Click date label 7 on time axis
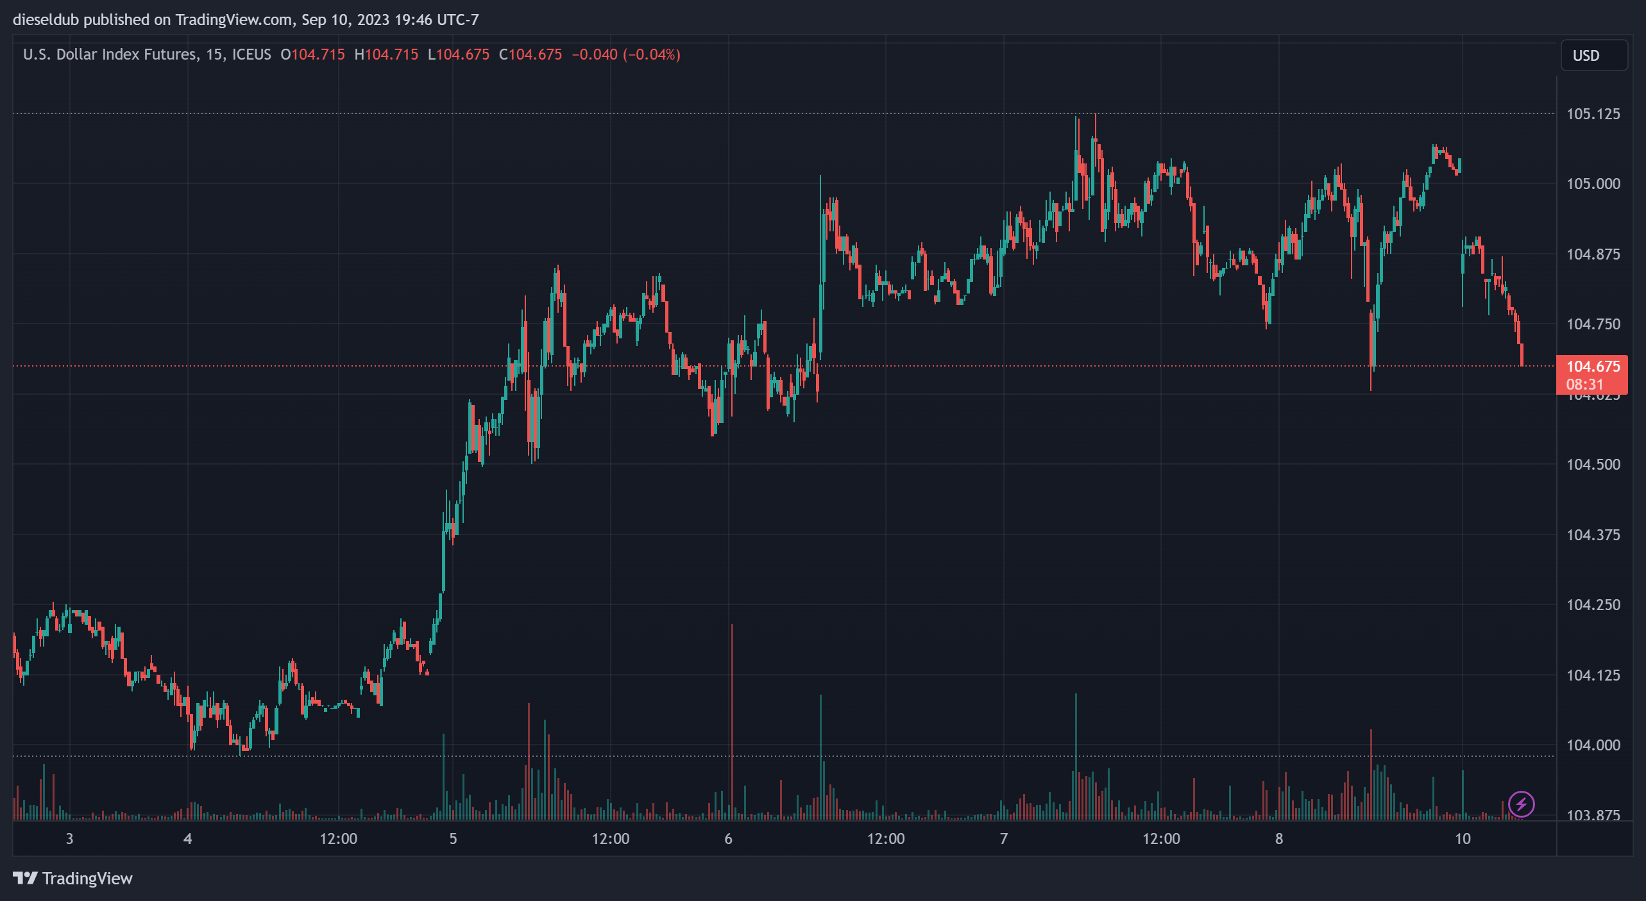This screenshot has height=901, width=1646. coord(1004,839)
